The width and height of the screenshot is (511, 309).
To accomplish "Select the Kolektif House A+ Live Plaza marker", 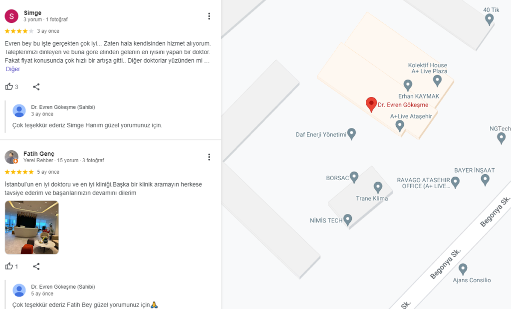I will click(437, 81).
